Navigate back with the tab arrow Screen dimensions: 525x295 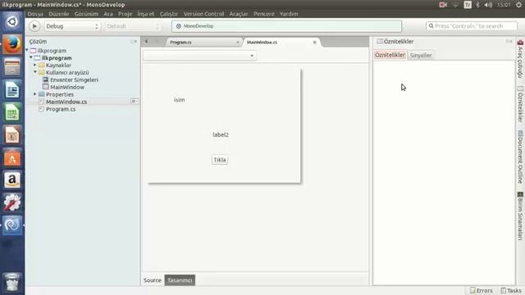pos(146,42)
